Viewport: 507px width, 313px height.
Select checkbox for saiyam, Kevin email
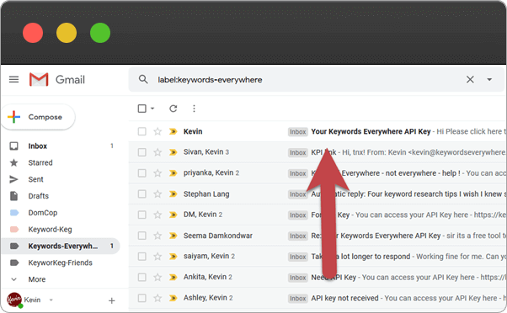(142, 257)
